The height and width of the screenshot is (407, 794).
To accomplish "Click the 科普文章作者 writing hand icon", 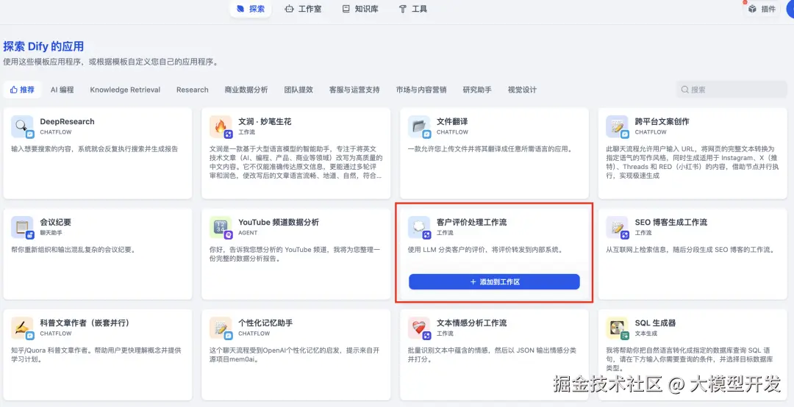I will (22, 328).
